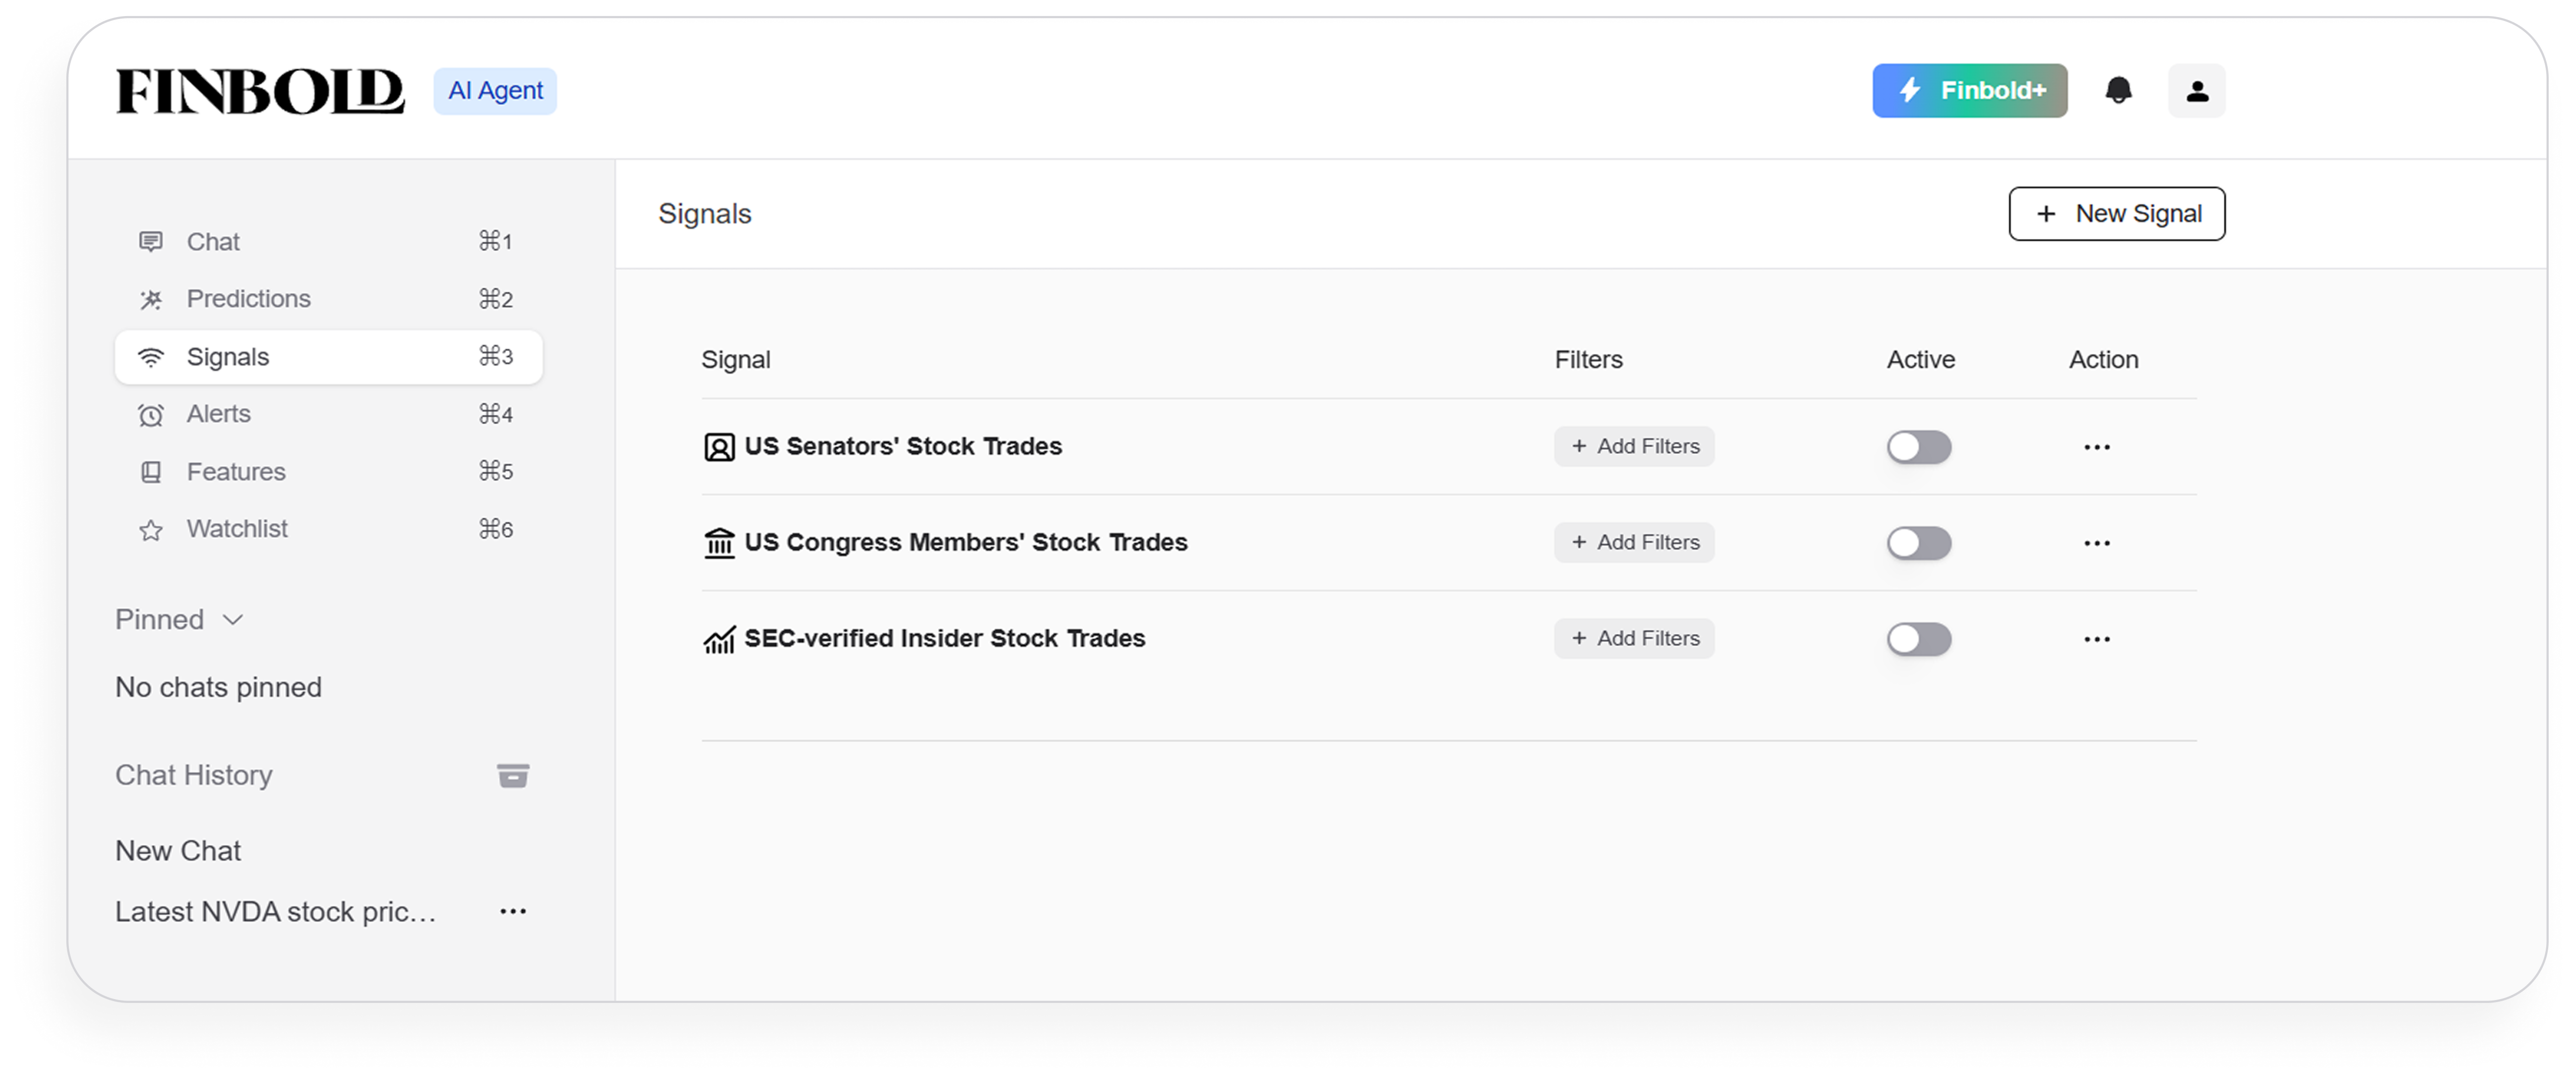Go to Predictions in the sidebar

248,299
